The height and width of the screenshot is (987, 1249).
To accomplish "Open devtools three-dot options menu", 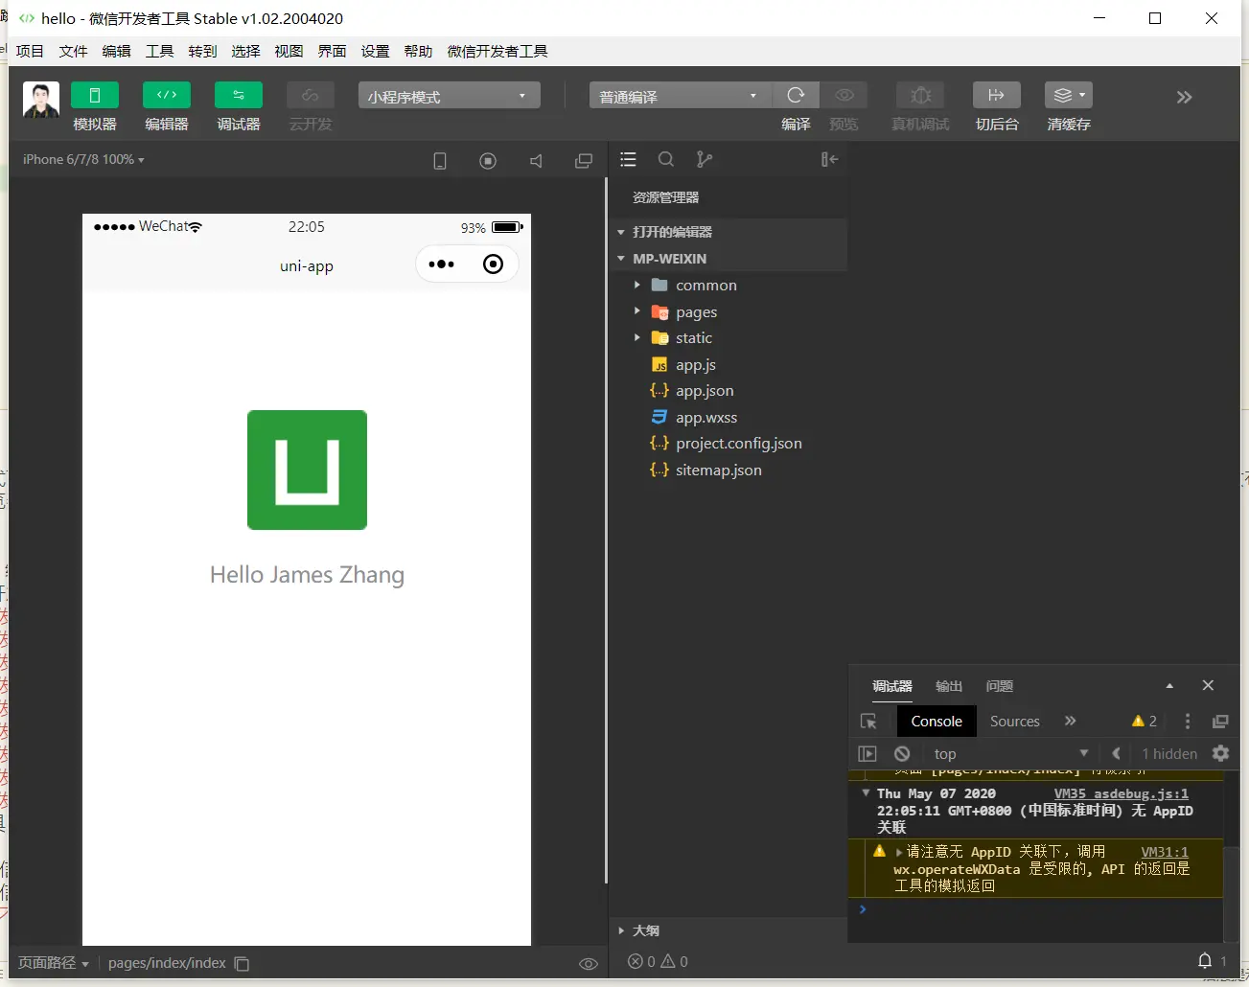I will click(1188, 722).
